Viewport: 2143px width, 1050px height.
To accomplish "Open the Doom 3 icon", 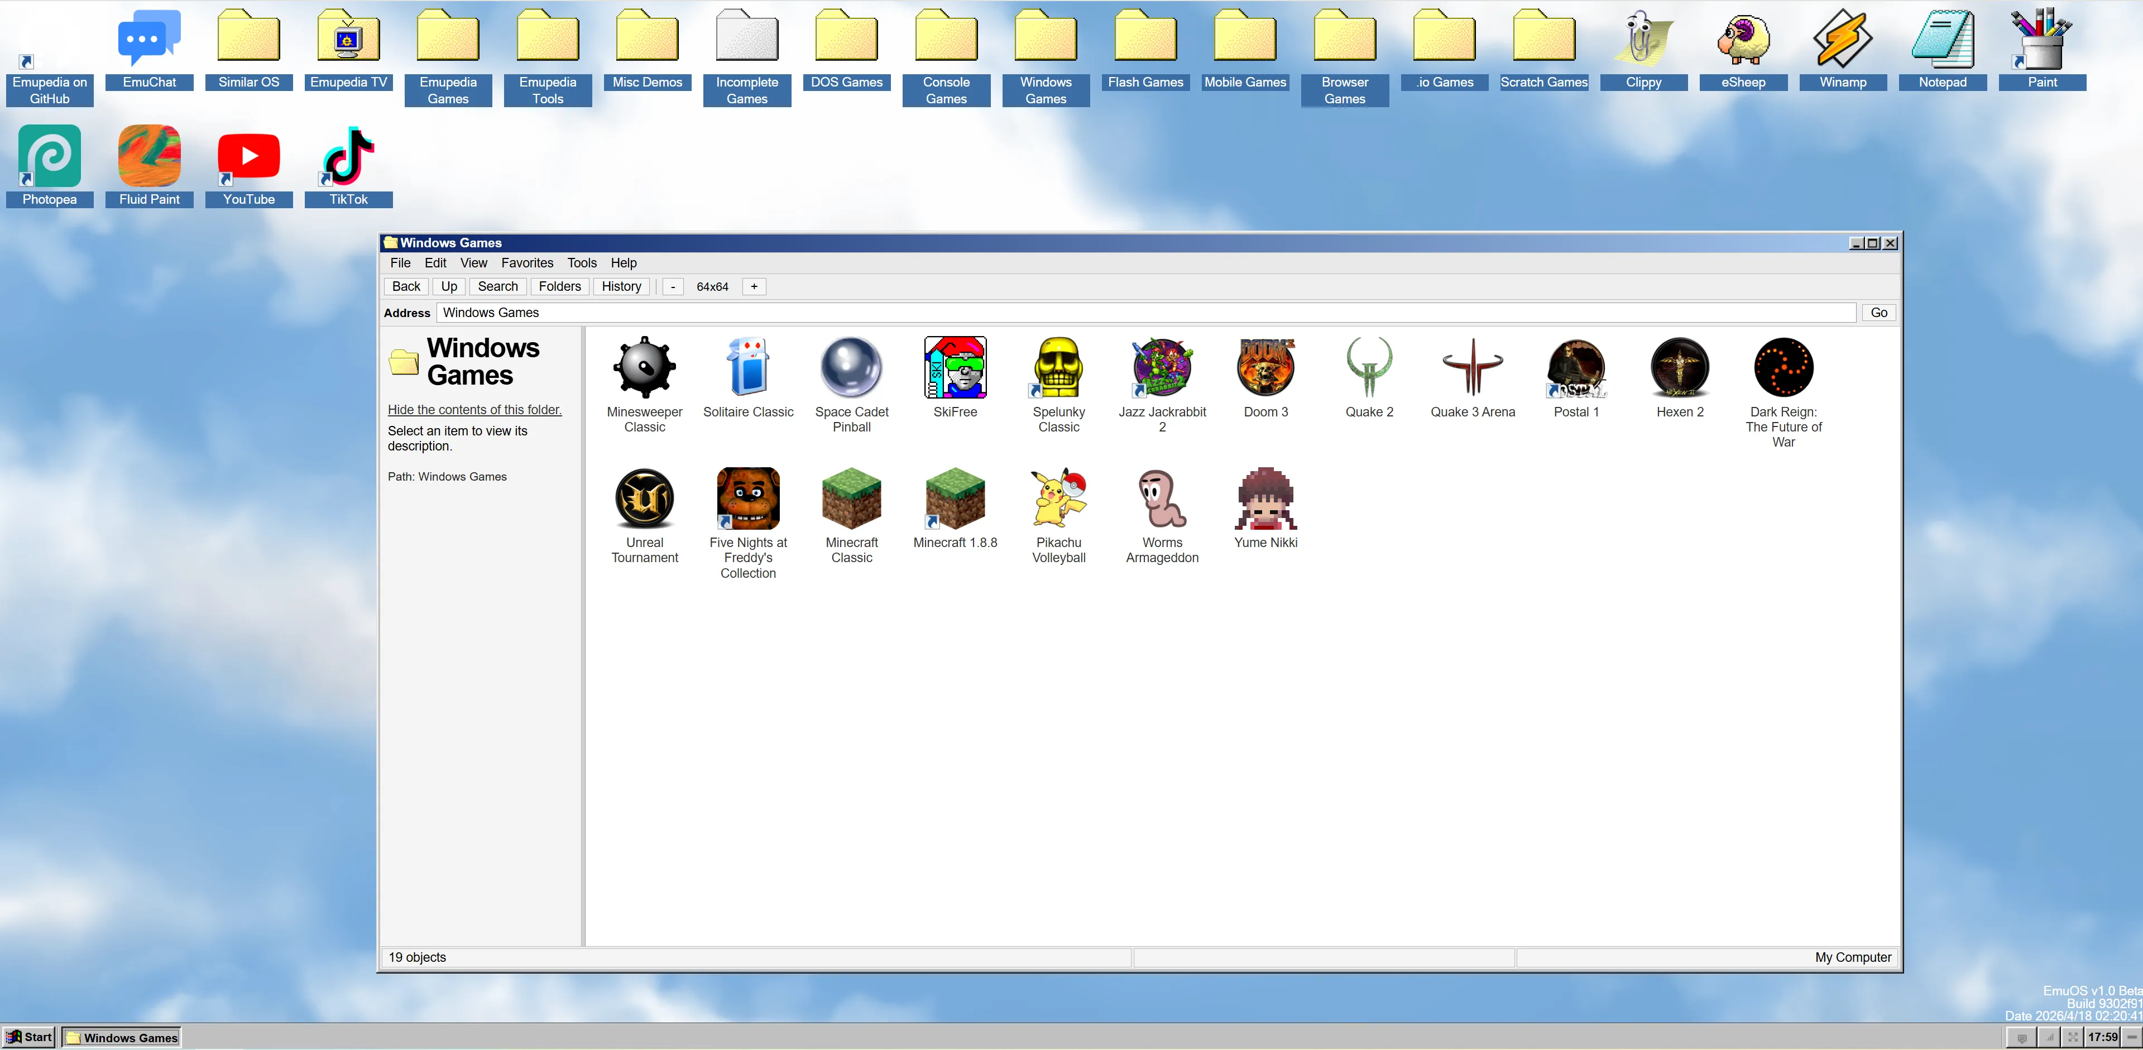I will click(1265, 367).
